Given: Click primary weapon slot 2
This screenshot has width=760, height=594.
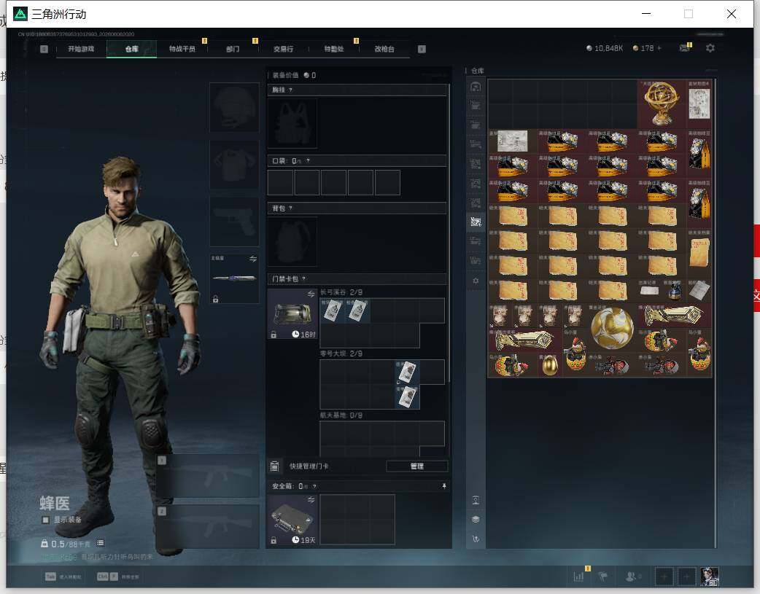Looking at the screenshot, I should click(x=208, y=526).
